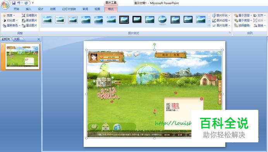
Task: Apply the first picture style in the gallery
Action: point(47,19)
